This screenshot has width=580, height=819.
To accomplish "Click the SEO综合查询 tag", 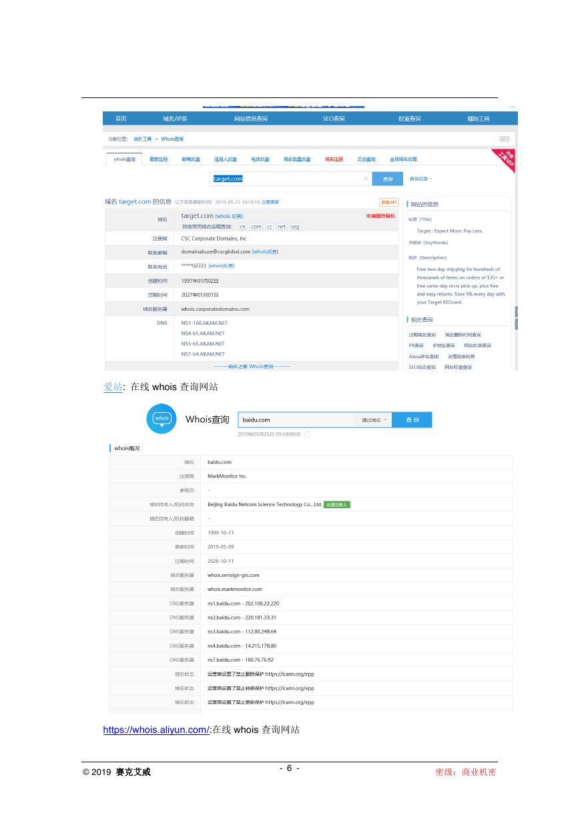I will coord(422,367).
